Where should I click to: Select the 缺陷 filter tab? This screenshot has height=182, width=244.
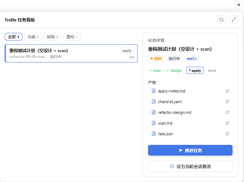53,37
